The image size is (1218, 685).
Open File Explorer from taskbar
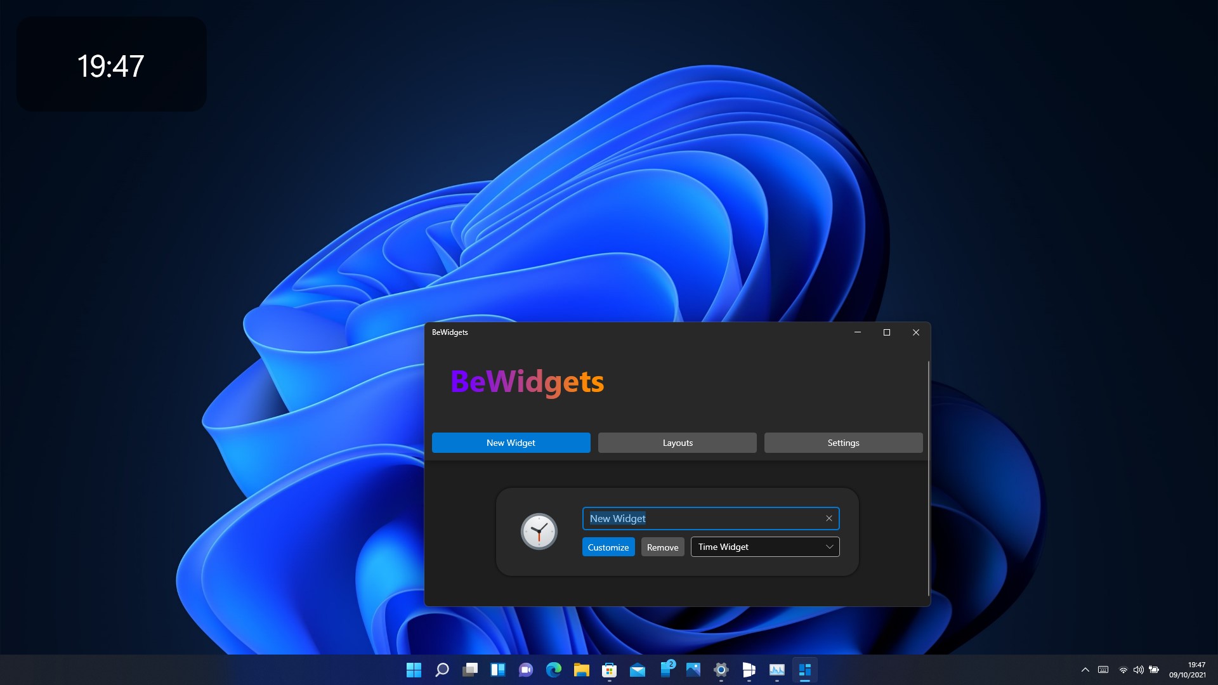click(582, 670)
